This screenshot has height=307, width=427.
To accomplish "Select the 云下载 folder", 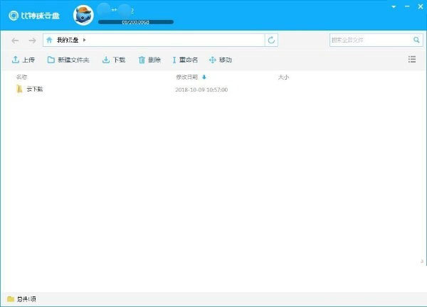I will coord(34,90).
